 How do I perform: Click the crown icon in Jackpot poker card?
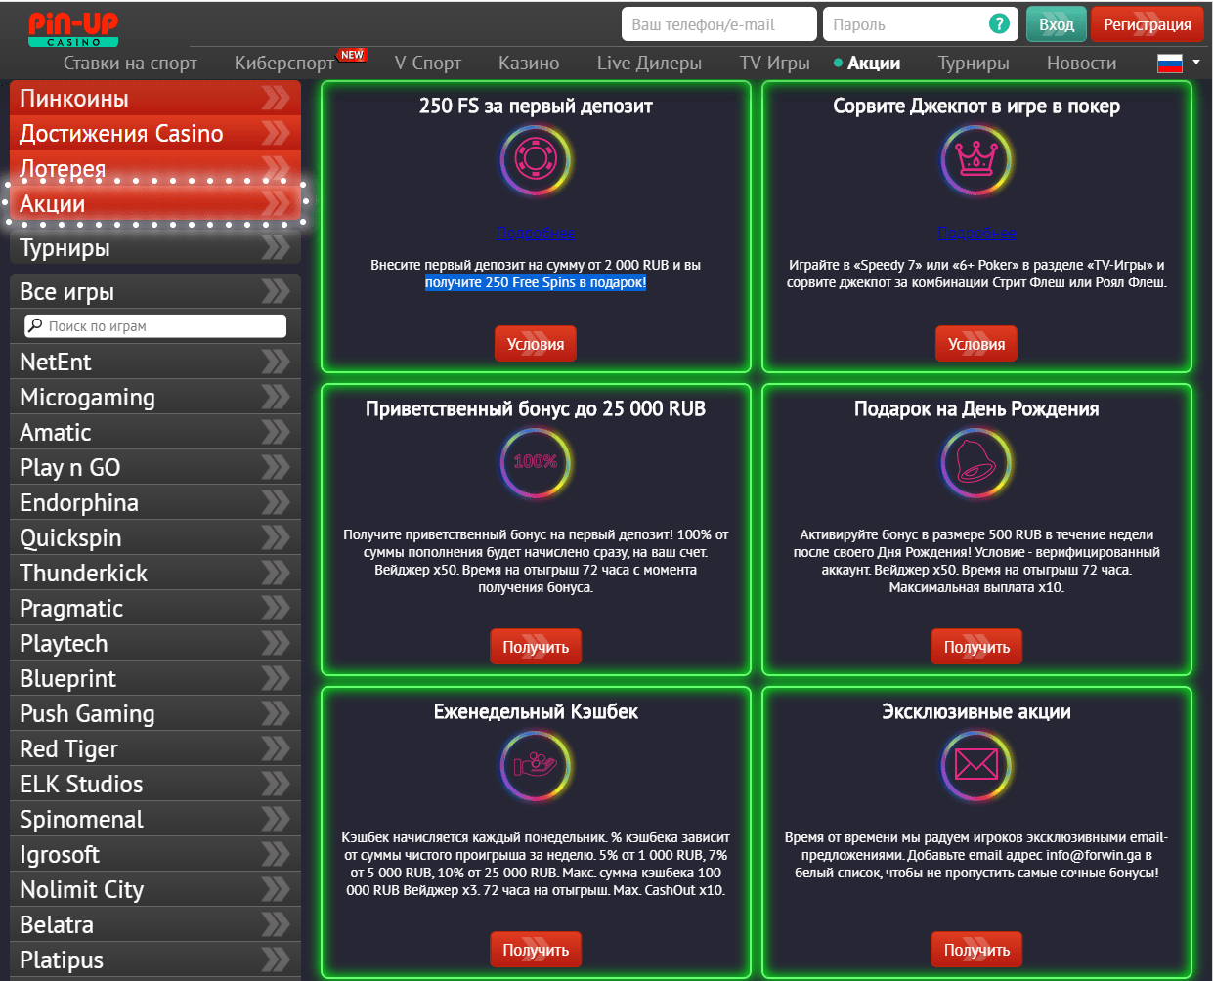coord(976,159)
